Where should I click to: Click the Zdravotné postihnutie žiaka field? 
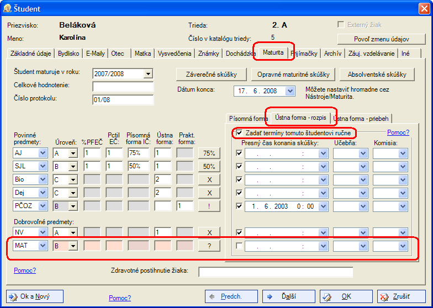tap(276, 272)
